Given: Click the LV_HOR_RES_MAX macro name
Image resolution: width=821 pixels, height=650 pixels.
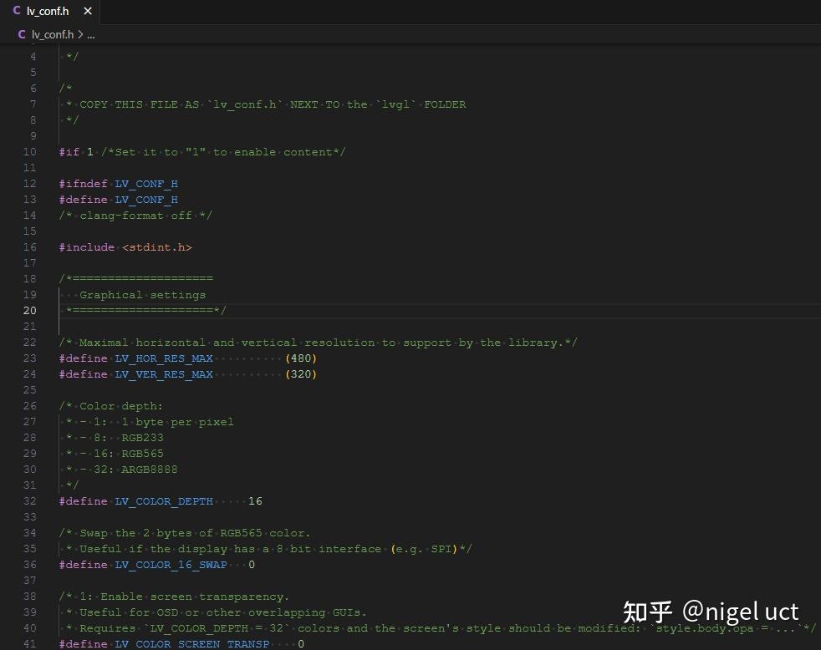Looking at the screenshot, I should 164,358.
